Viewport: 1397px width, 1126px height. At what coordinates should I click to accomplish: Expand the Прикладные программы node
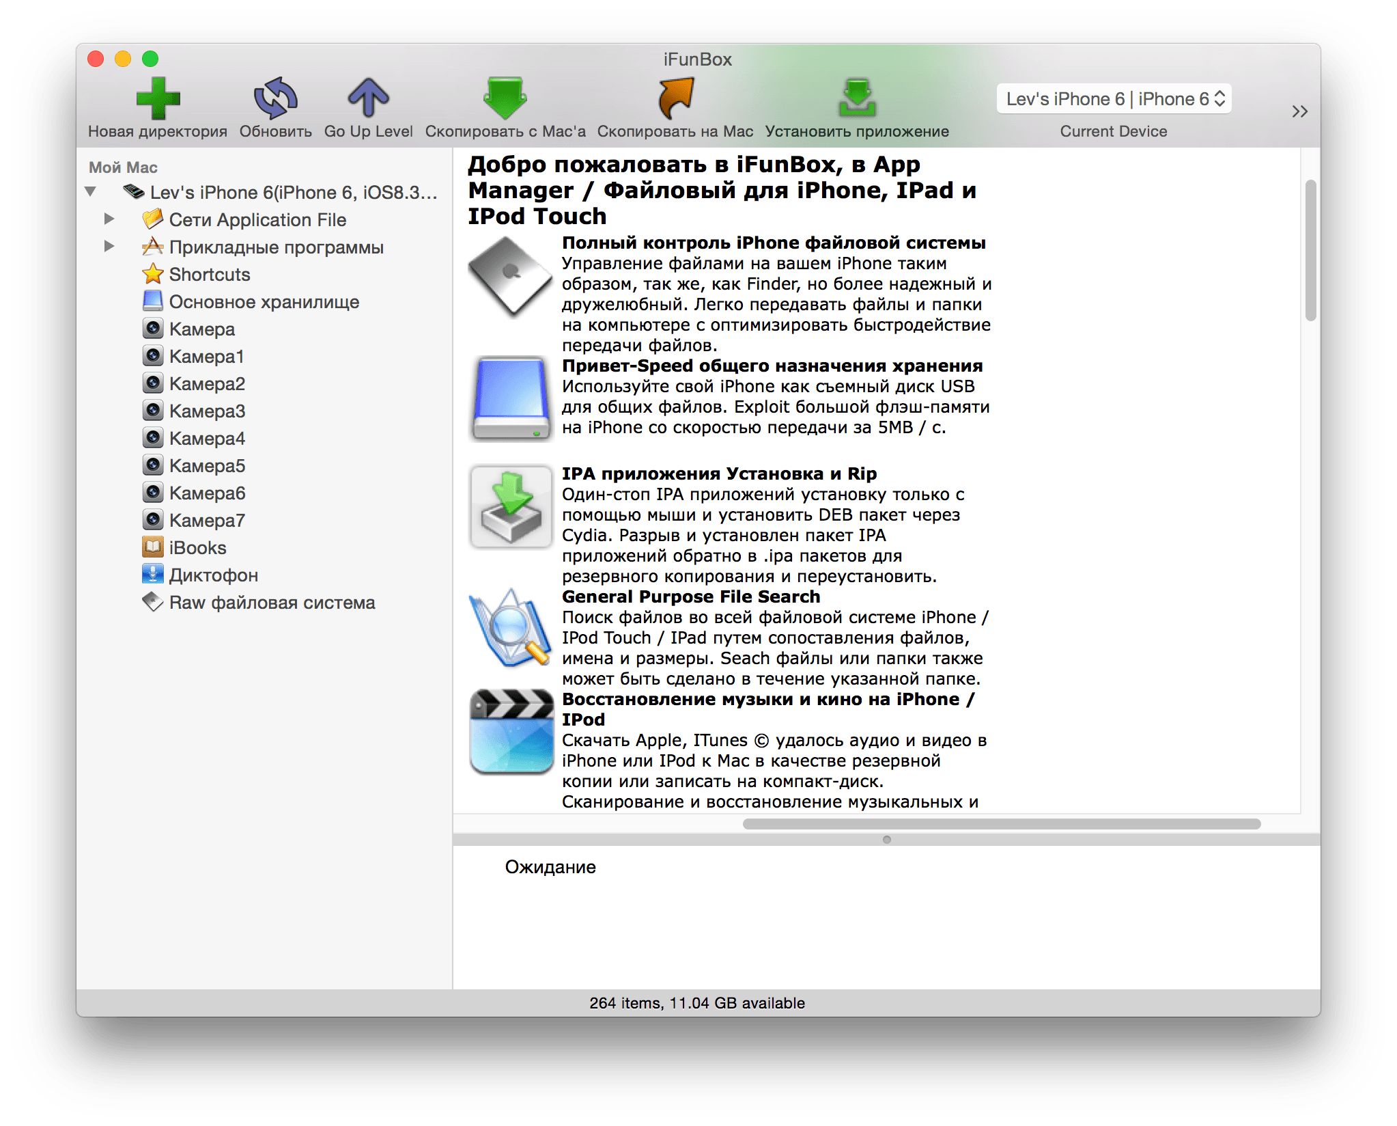point(109,247)
